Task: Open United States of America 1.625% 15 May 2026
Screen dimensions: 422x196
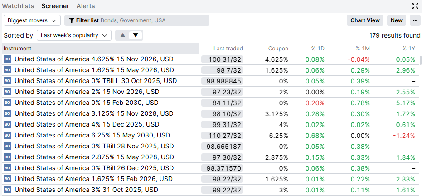Action: tap(94, 70)
